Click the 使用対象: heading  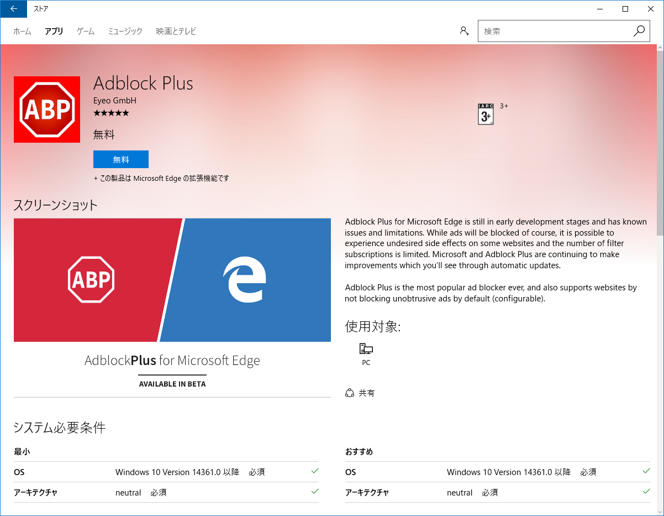(x=373, y=326)
